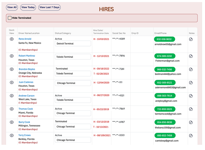Click View Last 7 Days button
205x150 pixels.
click(49, 7)
